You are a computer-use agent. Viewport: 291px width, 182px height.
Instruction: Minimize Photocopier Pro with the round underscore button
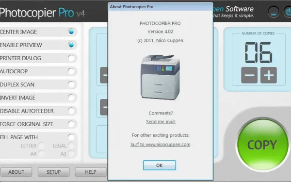coord(274,12)
